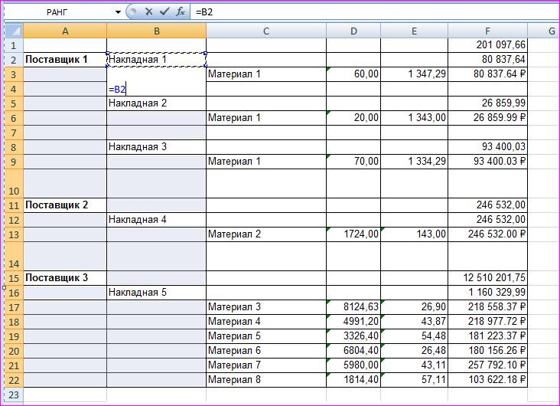
Task: Click cell Материал 8
Action: pos(266,379)
